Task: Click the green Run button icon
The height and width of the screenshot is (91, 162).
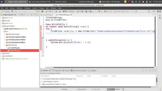Action: click(x=82, y=11)
